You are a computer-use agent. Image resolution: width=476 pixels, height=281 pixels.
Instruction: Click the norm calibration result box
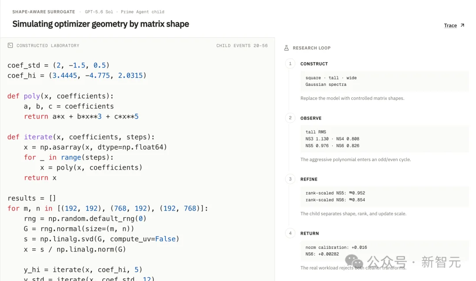[x=385, y=251]
